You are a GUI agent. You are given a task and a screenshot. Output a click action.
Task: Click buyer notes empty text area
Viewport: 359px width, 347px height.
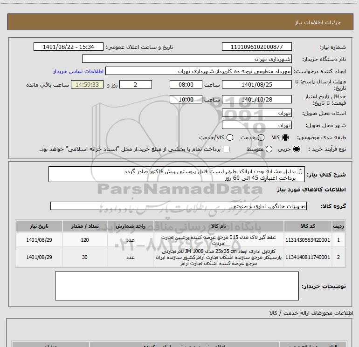tap(177, 286)
